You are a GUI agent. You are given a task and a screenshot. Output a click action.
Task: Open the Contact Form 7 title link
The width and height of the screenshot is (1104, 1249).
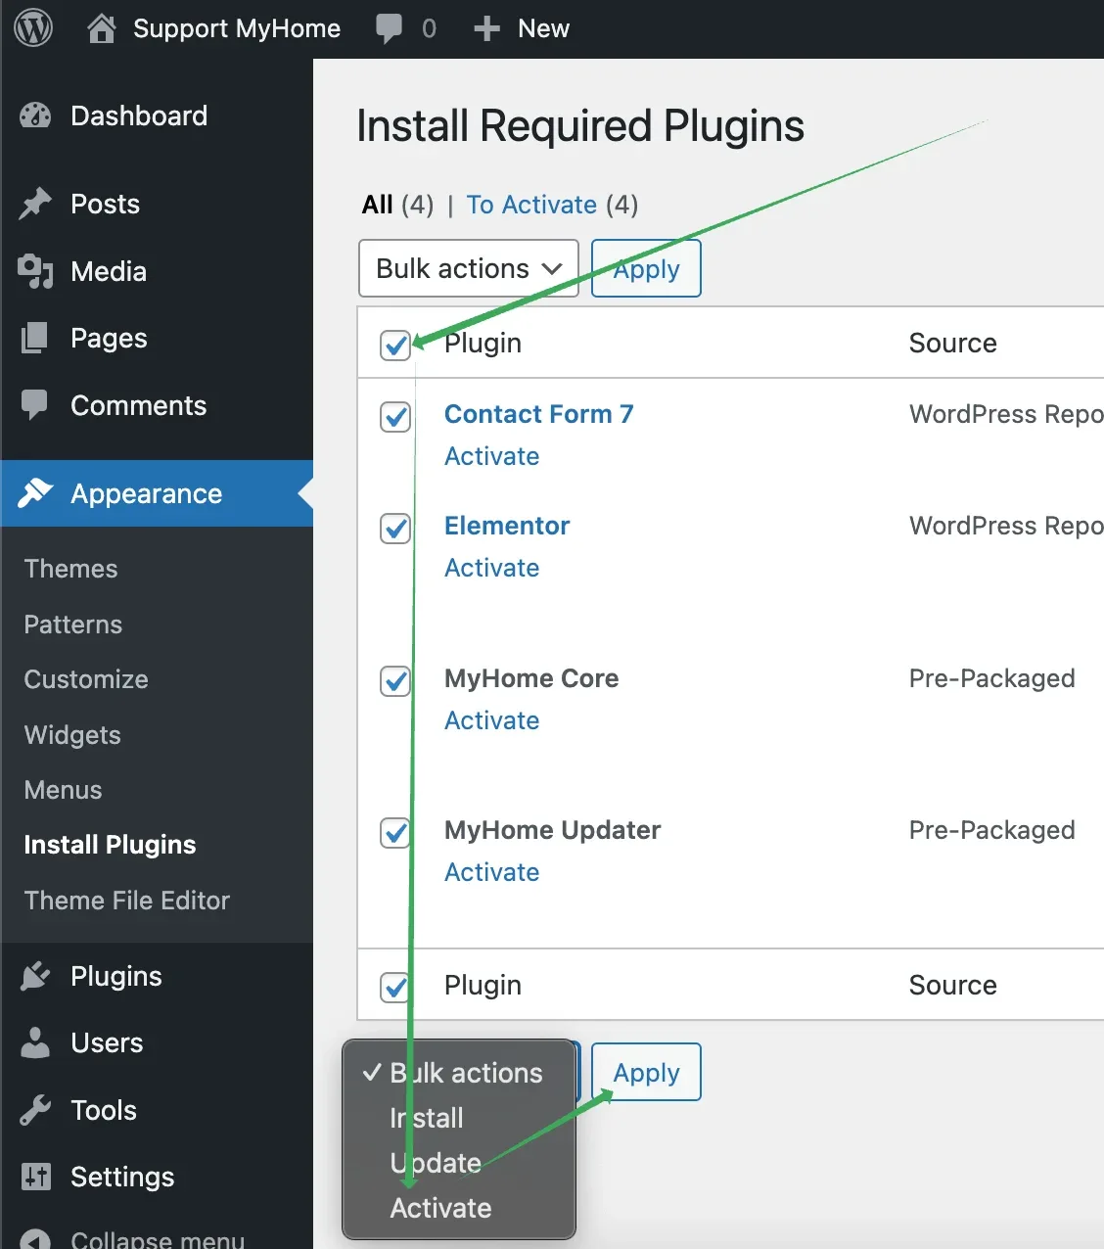(x=538, y=414)
